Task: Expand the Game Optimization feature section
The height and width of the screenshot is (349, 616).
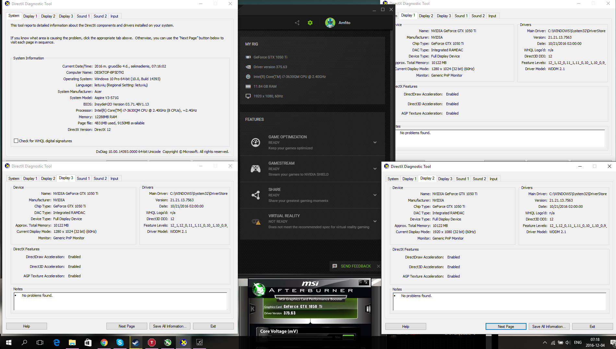Action: (375, 142)
